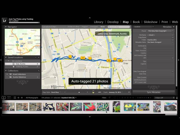Filter by Visible On Map
180x135 pixels.
[x=73, y=27]
